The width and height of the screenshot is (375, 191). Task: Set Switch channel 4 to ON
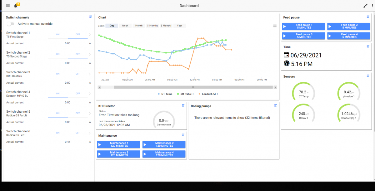58,94
